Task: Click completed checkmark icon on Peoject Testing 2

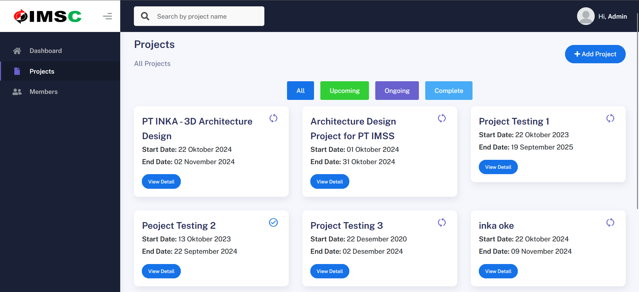Action: (273, 222)
